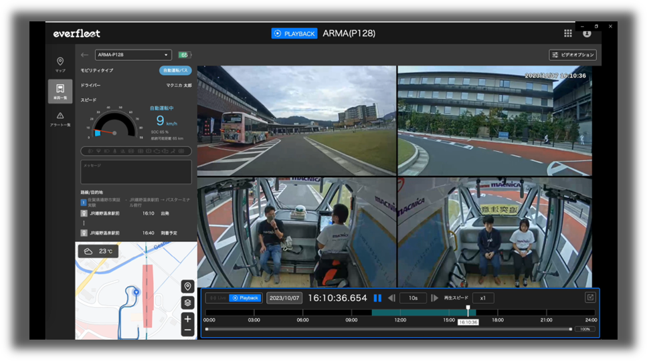
Task: Select the Playback mode toggle
Action: tap(245, 298)
